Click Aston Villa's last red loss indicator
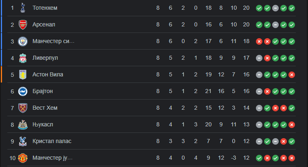This screenshot has height=167, width=308. coord(292,75)
